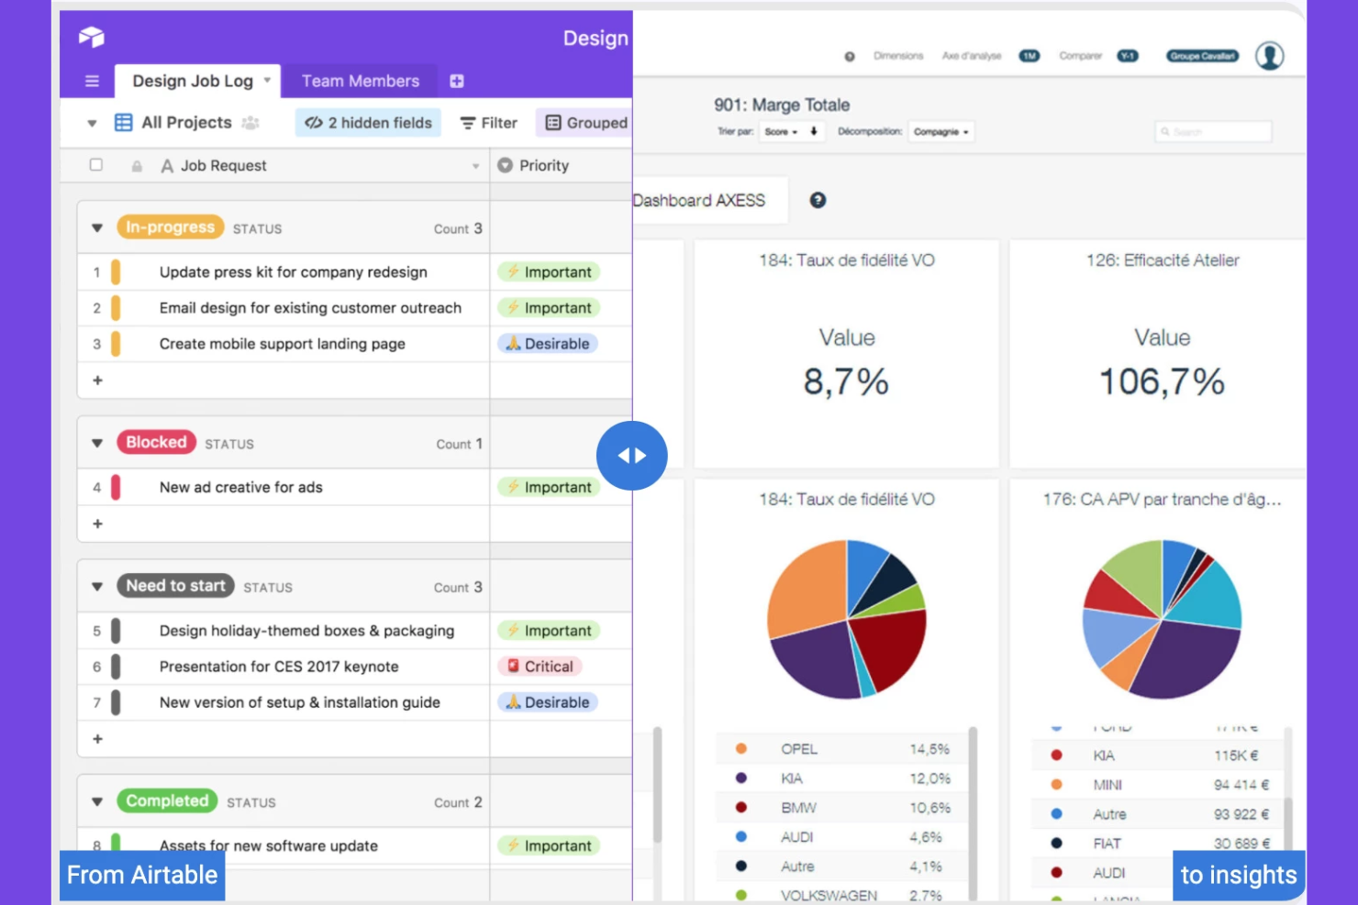
Task: Add a record in the Blocked group
Action: point(97,524)
